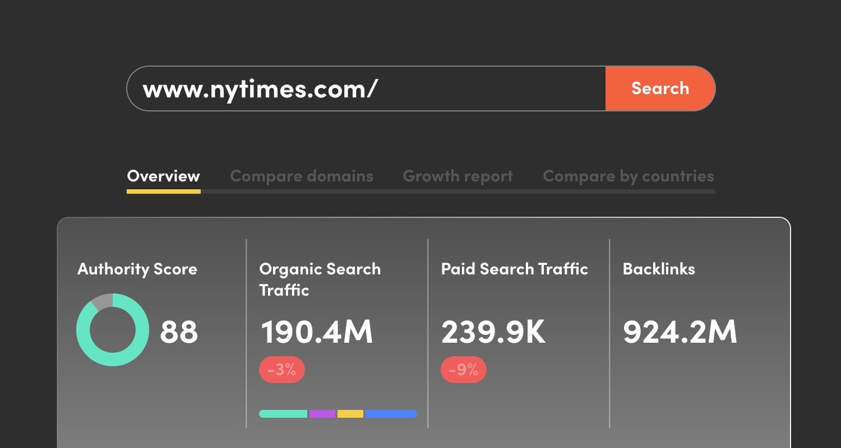Open the Growth report tab
This screenshot has height=448, width=841.
pyautogui.click(x=457, y=176)
